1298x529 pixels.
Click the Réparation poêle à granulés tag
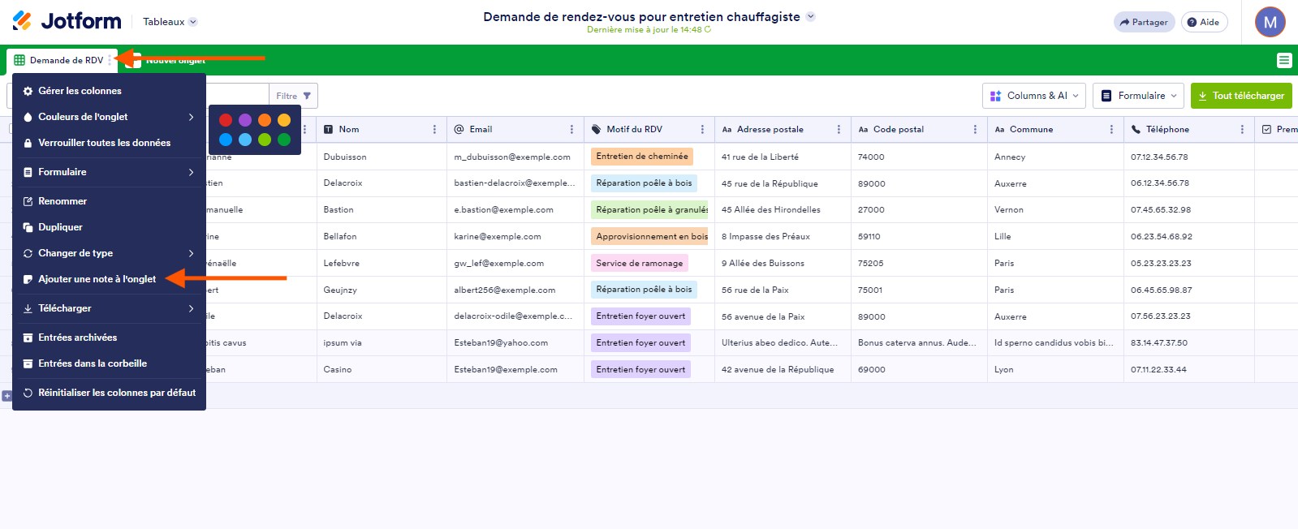click(x=649, y=209)
